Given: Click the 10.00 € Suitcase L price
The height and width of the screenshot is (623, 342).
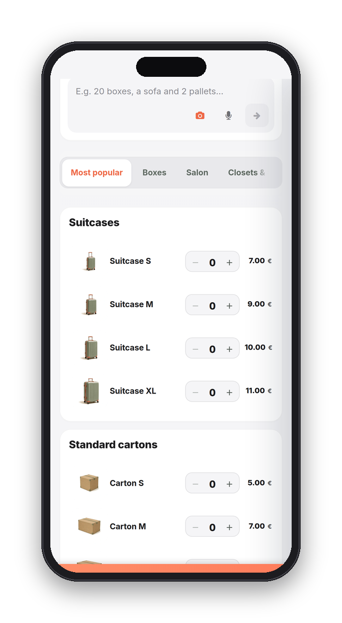Looking at the screenshot, I should point(258,348).
